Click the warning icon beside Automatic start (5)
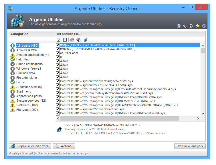Viewport: 216px width, 165px height. [13, 87]
